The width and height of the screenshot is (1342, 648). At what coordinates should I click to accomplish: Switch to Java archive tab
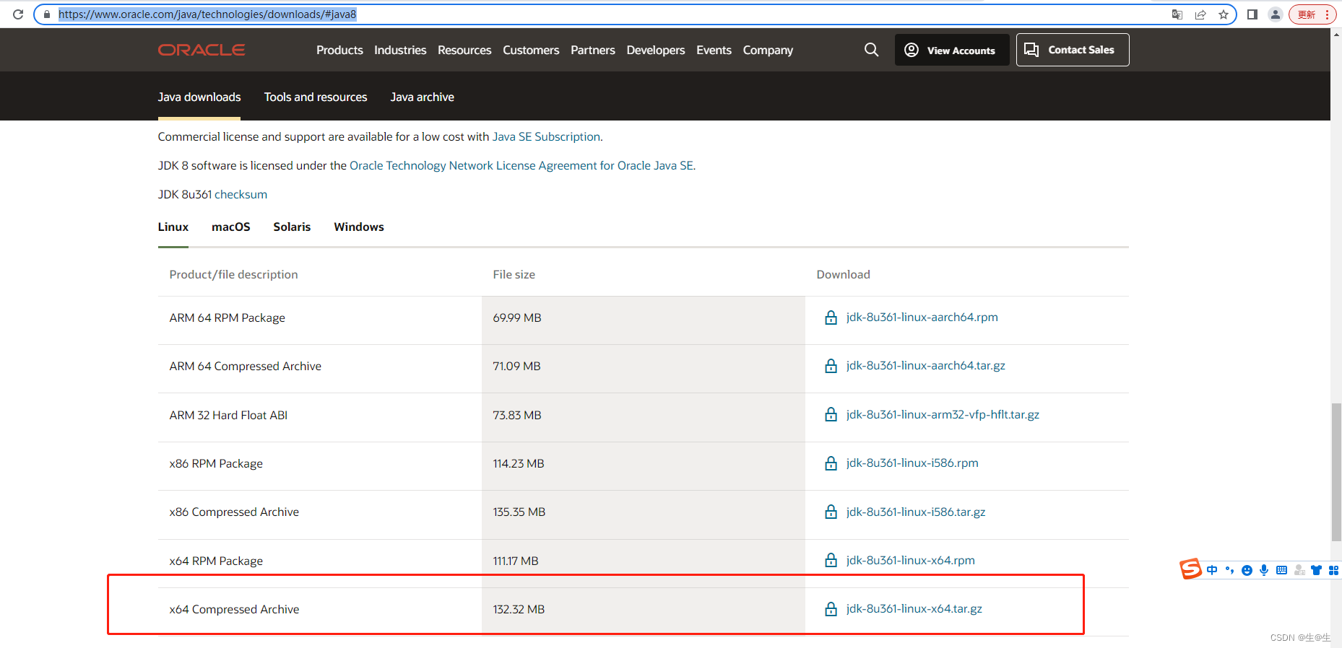[x=423, y=97]
